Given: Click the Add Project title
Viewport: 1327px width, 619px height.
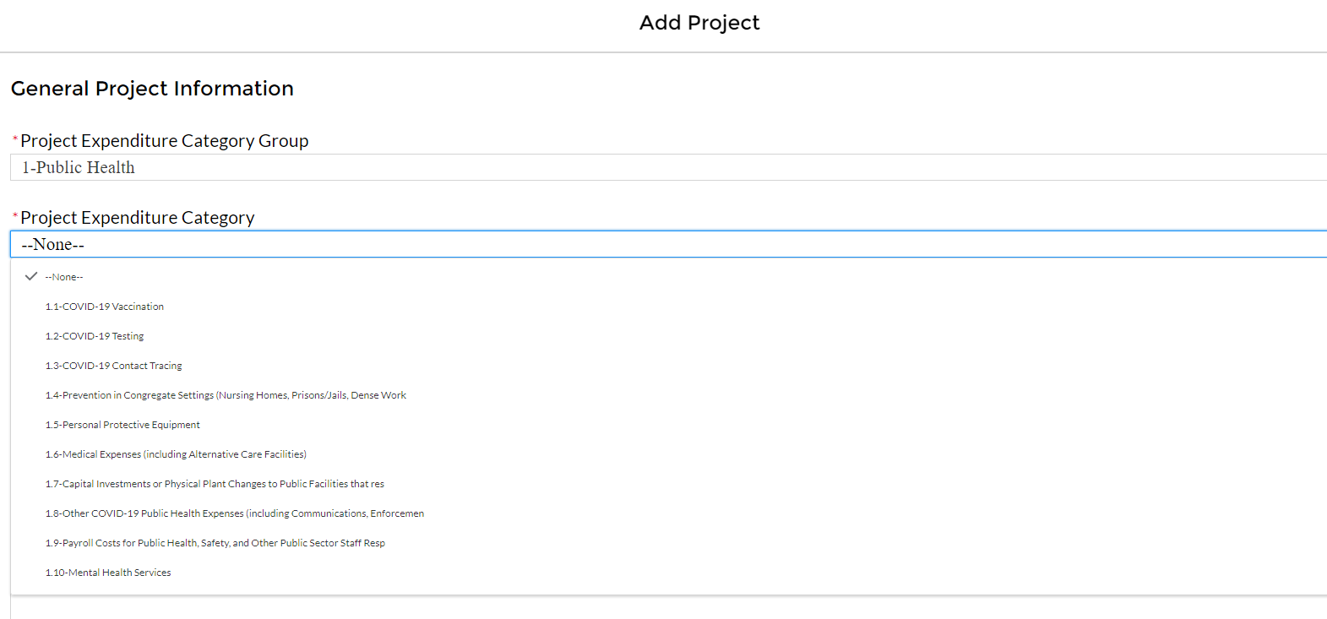Looking at the screenshot, I should click(x=699, y=23).
